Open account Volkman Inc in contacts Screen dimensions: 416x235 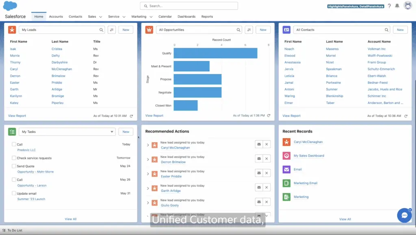pos(377,49)
